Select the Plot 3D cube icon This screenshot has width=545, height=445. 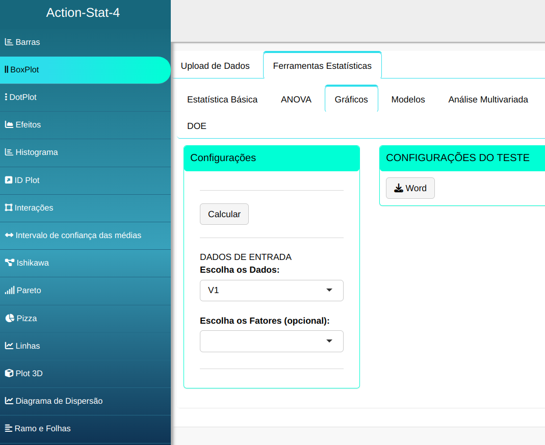point(9,373)
